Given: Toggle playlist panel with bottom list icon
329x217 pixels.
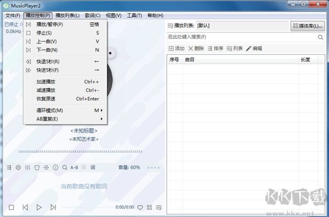Looking at the screenshot, I should point(159,207).
